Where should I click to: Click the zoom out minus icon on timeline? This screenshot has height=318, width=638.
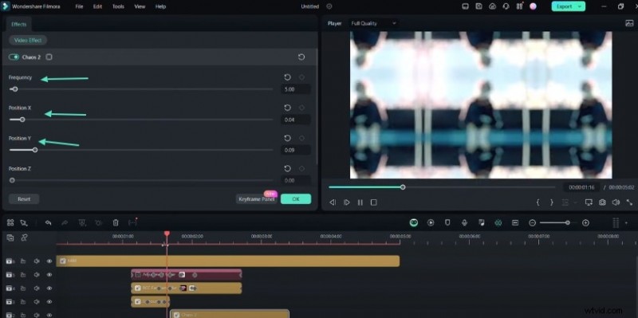point(532,222)
